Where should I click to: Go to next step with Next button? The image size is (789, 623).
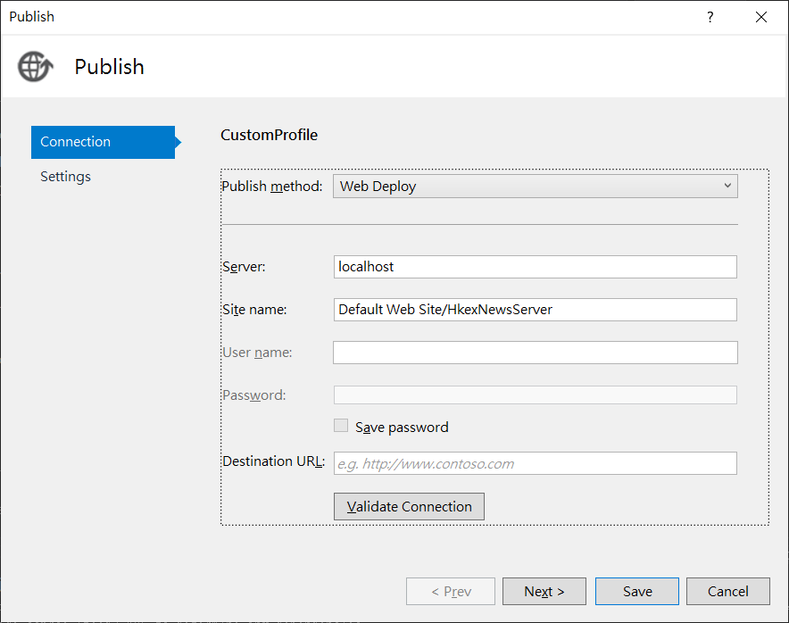pos(544,591)
